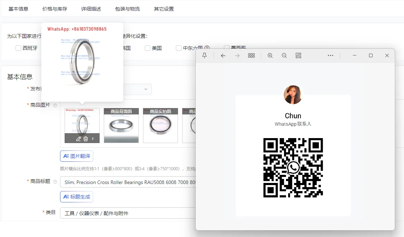The image size is (404, 237).
Task: Go back to previous image in viewer
Action: pos(223,55)
